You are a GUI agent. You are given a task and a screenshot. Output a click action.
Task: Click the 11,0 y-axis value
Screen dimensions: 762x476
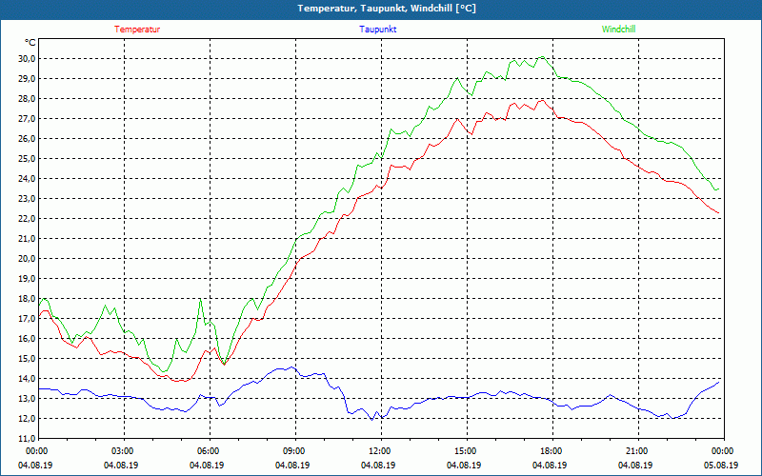(28, 439)
